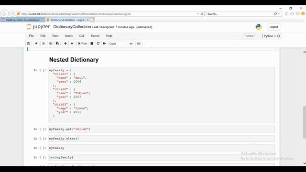Screen dimensions: 306x172
Task: Go back with browser back arrow
Action: [4, 14]
